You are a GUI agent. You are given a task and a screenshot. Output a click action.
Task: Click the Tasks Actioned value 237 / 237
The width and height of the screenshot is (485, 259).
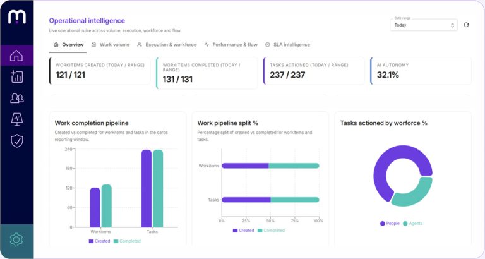(x=287, y=75)
